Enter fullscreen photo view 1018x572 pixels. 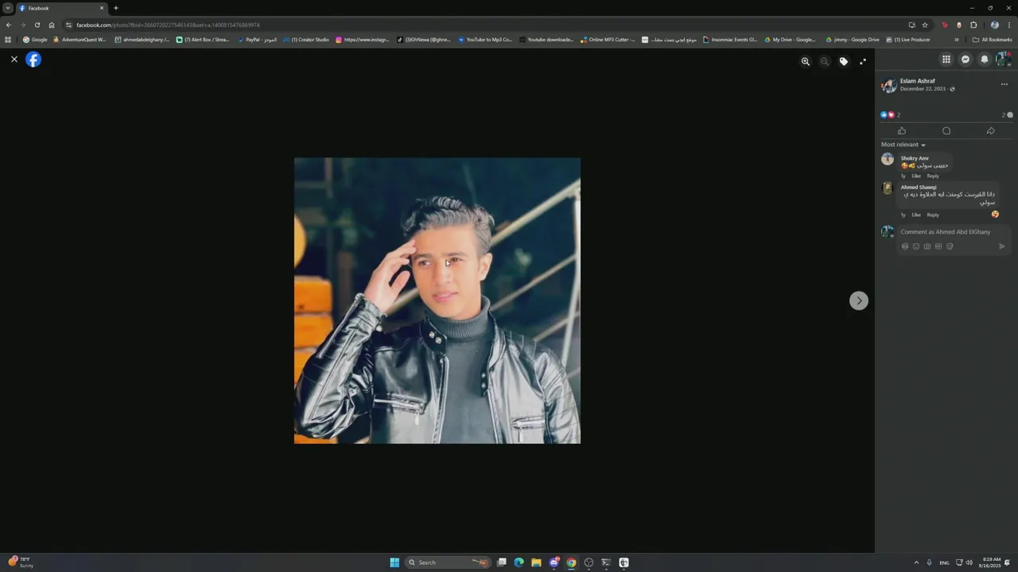(x=863, y=61)
